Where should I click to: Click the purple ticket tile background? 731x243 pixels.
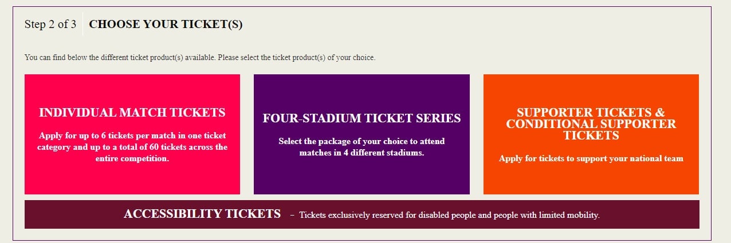(361, 177)
